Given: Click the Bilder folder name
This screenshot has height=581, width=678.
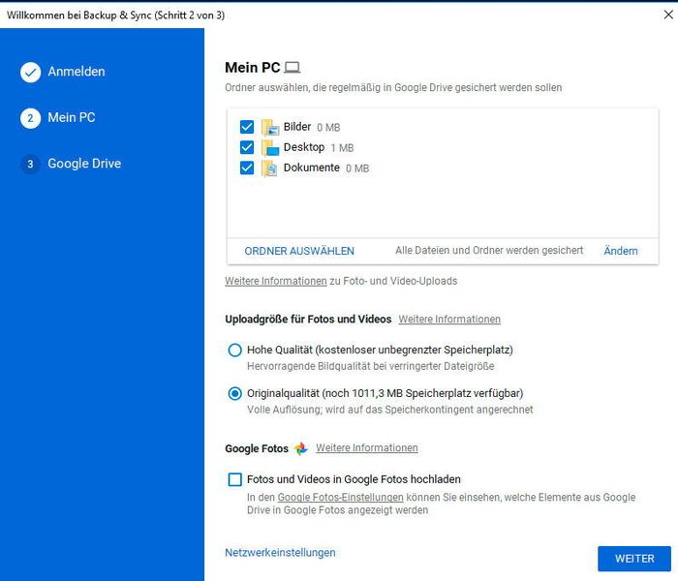Looking at the screenshot, I should coord(297,127).
